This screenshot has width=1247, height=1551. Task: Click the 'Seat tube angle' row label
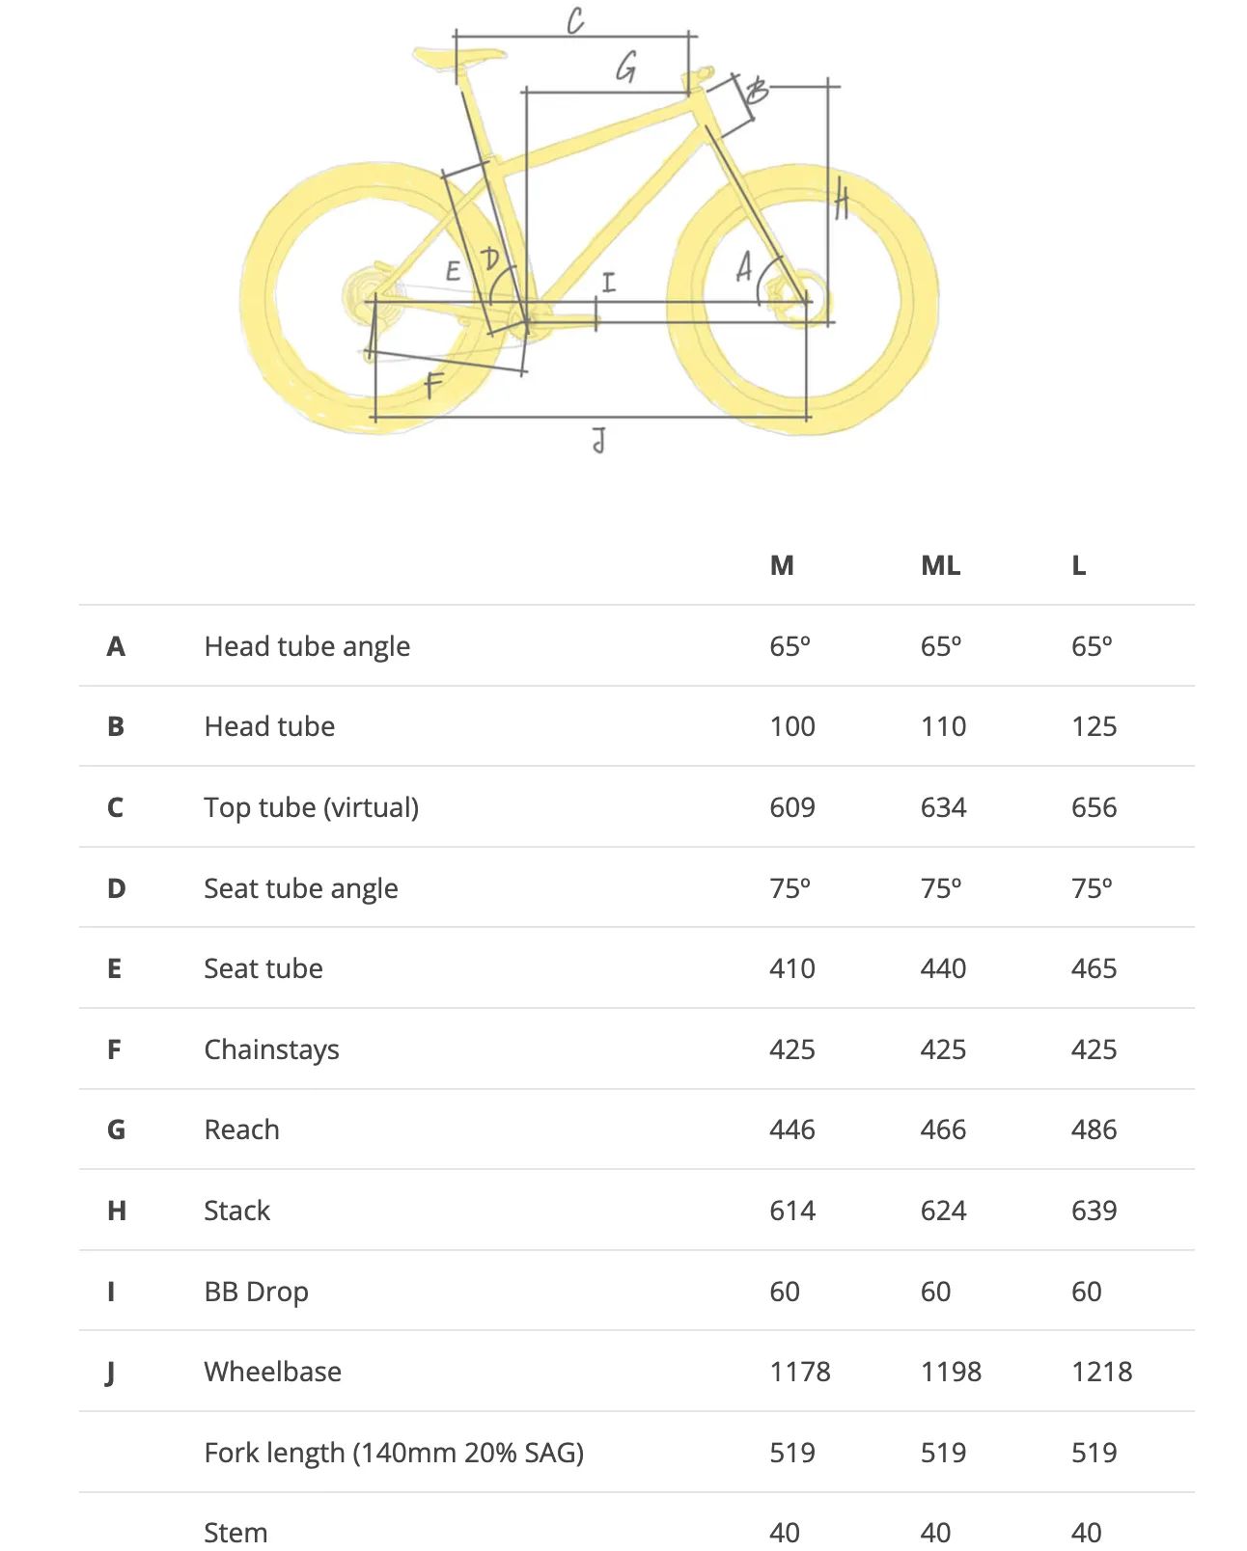[300, 888]
